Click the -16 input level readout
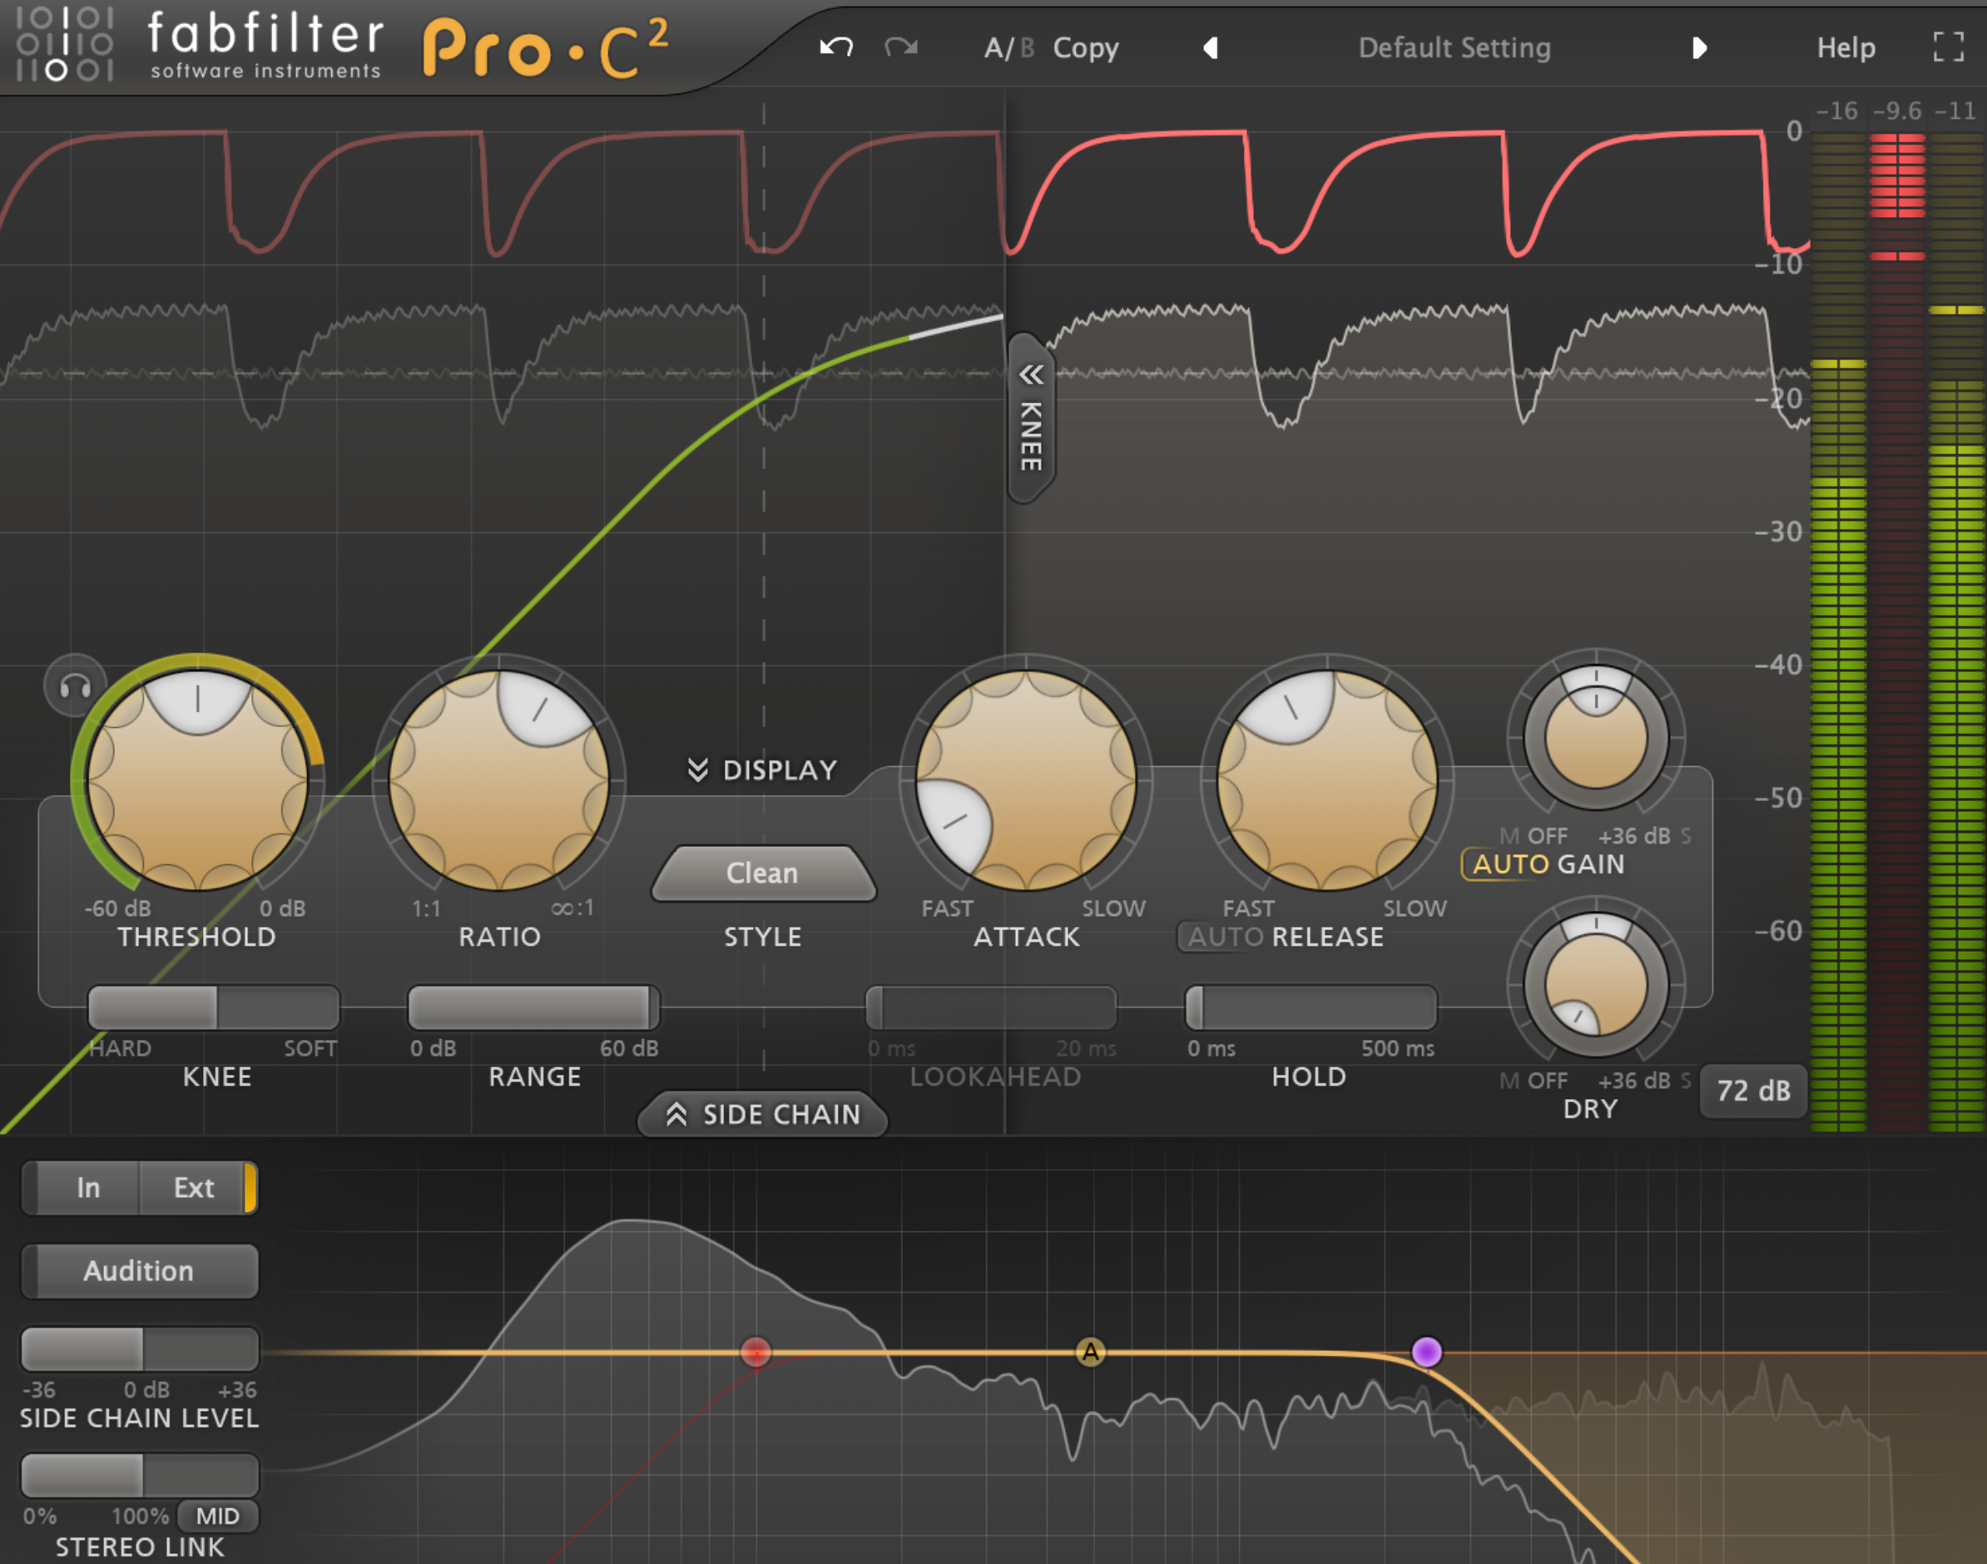 [1837, 111]
